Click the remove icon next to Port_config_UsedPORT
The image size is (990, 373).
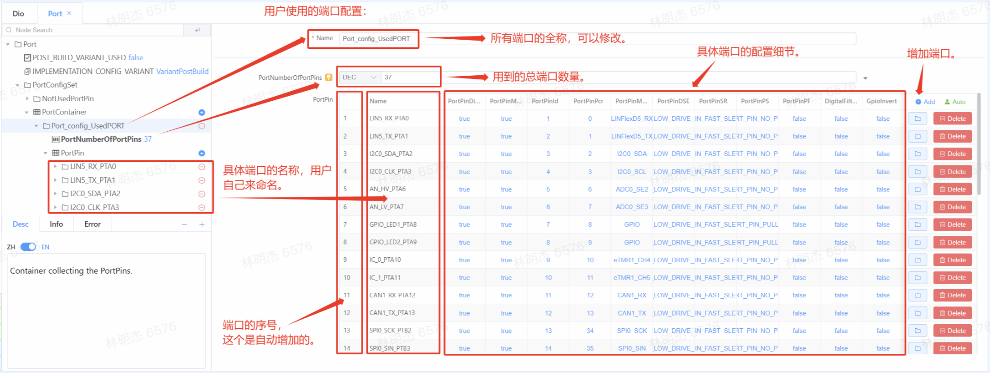[x=202, y=126]
